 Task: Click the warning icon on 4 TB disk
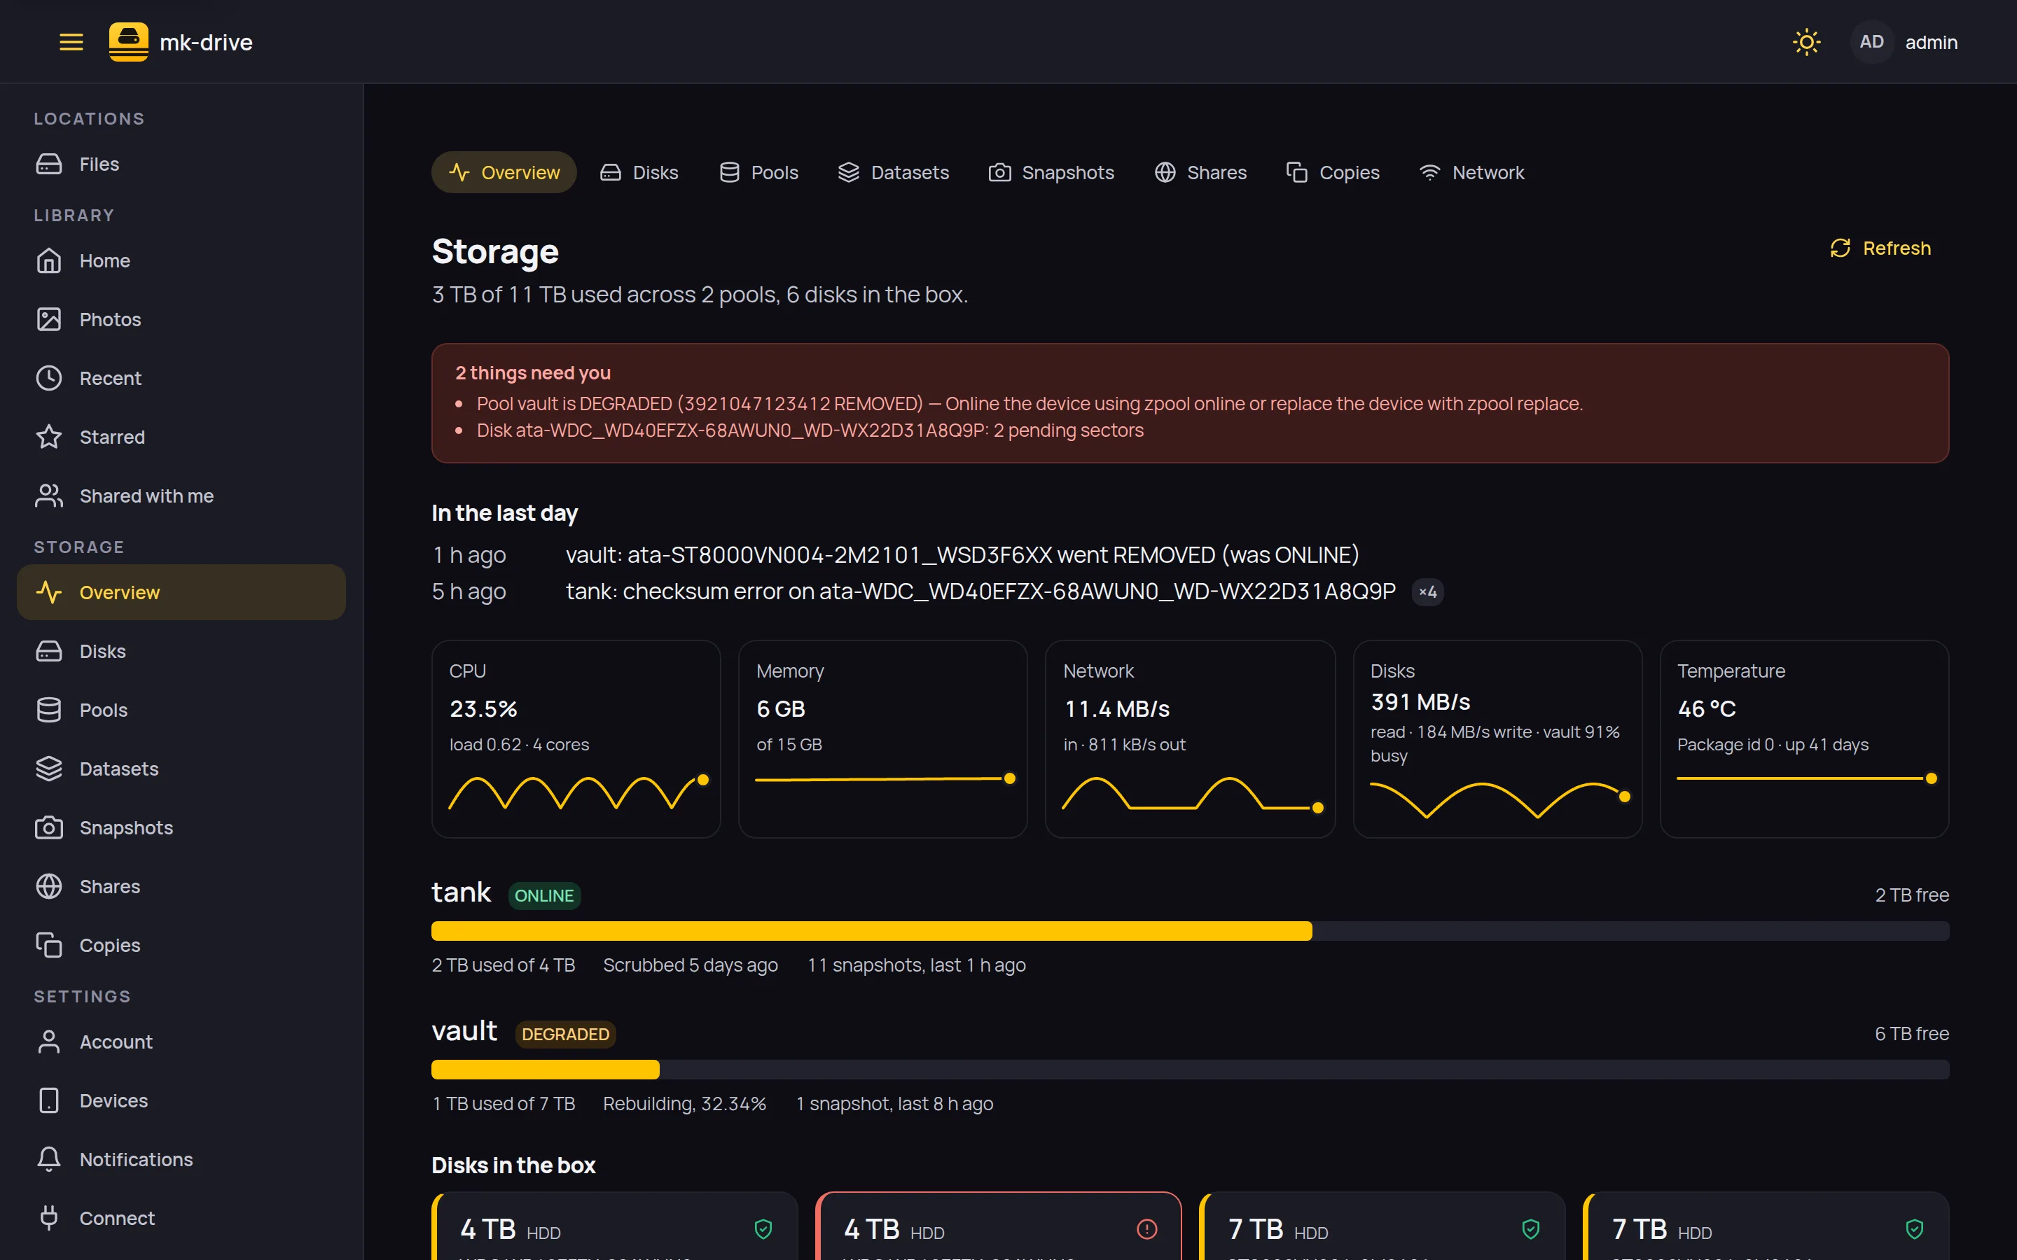[x=1147, y=1229]
